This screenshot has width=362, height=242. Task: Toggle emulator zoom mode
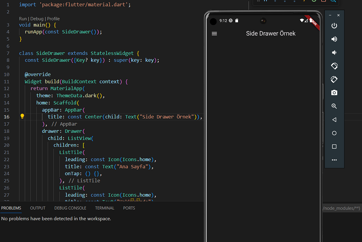(x=334, y=106)
